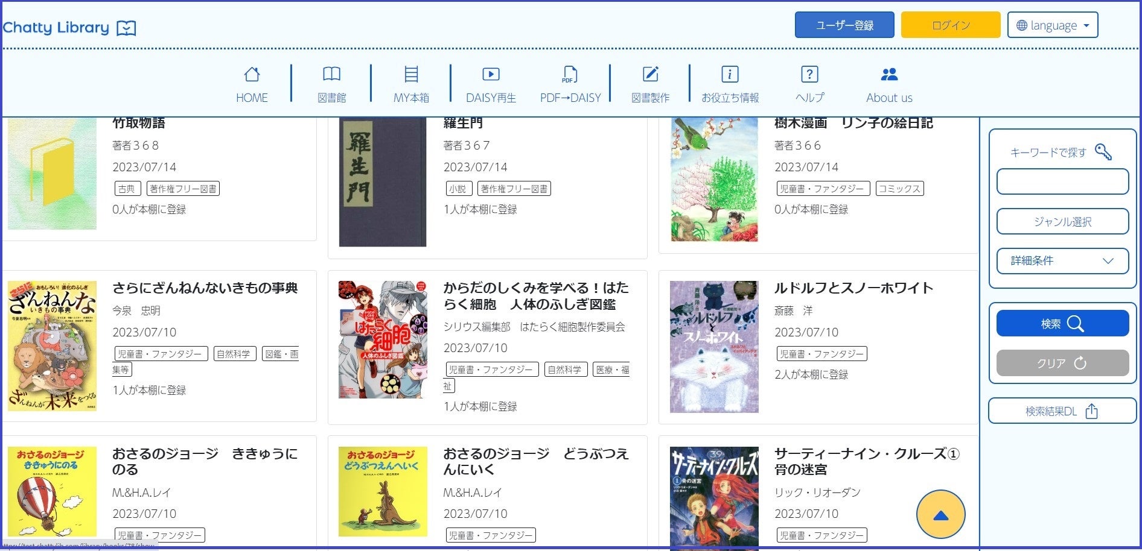Click the 2人が本棚に登録 count text

811,374
